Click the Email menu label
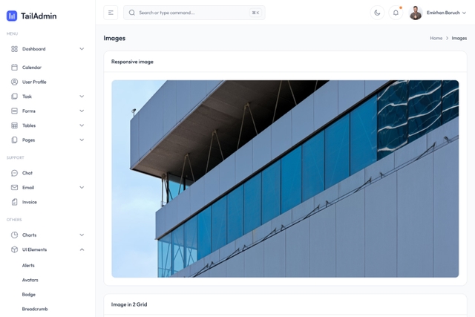Screen dimensions: 475x317 pyautogui.click(x=28, y=188)
